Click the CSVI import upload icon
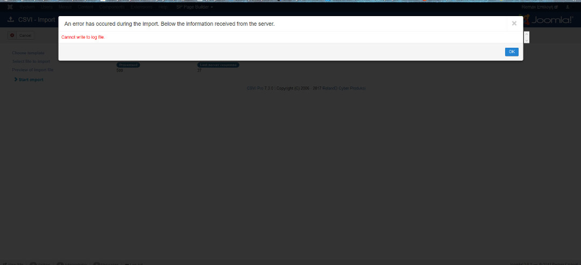 pyautogui.click(x=11, y=20)
